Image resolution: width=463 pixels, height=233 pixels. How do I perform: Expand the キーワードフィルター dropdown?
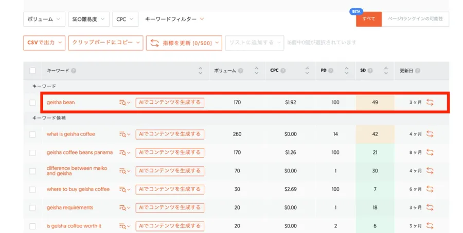pos(174,19)
